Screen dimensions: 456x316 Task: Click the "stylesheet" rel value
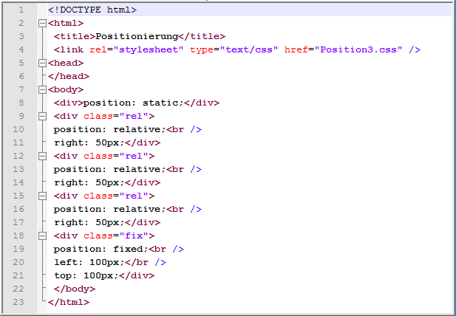pyautogui.click(x=149, y=49)
